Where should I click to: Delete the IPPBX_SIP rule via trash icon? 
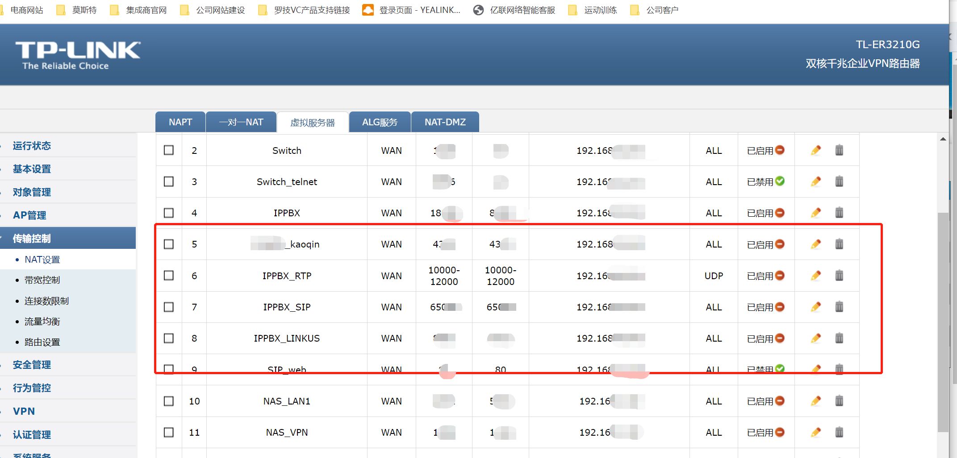click(x=839, y=307)
